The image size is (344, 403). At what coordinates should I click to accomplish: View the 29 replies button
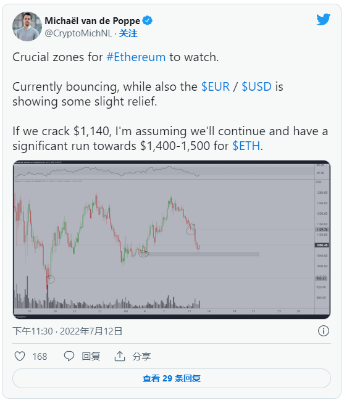pos(172,378)
